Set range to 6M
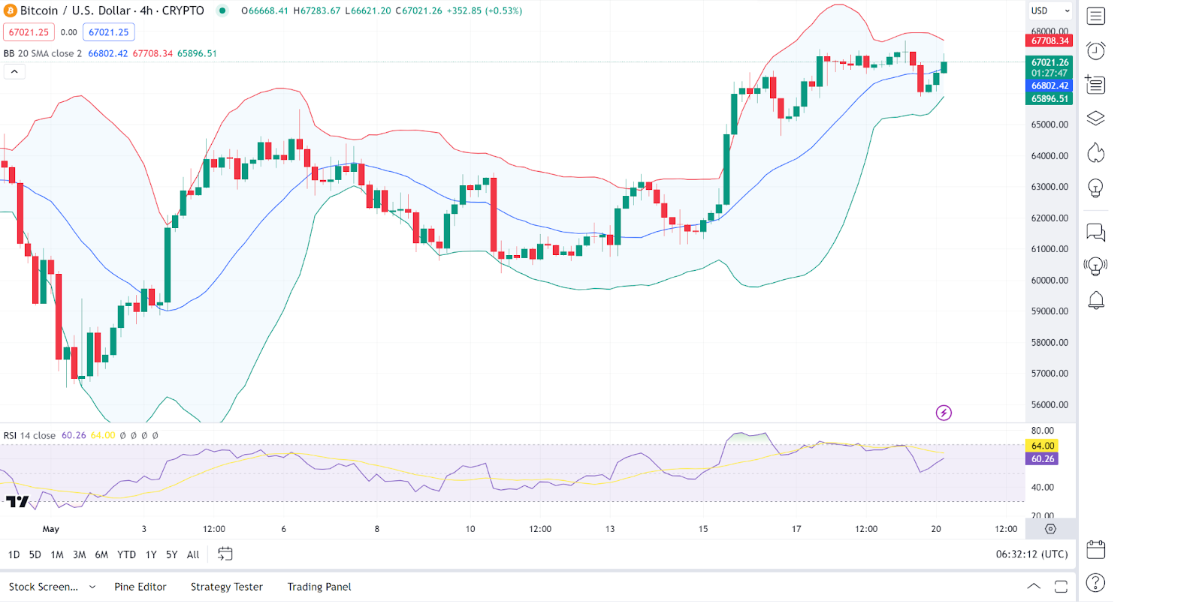Screen dimensions: 1202x607 tap(101, 554)
